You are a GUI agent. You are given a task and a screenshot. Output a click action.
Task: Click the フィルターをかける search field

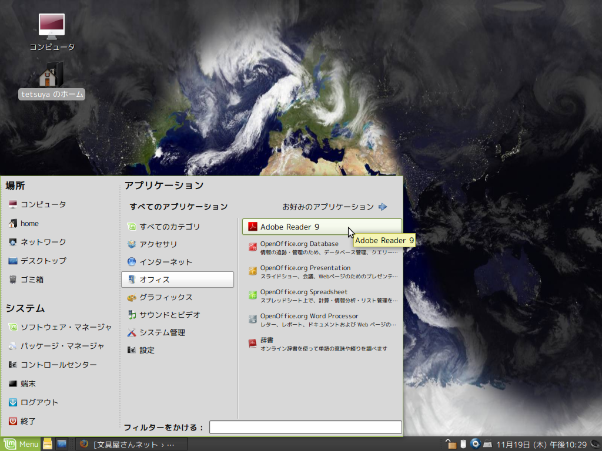[305, 428]
